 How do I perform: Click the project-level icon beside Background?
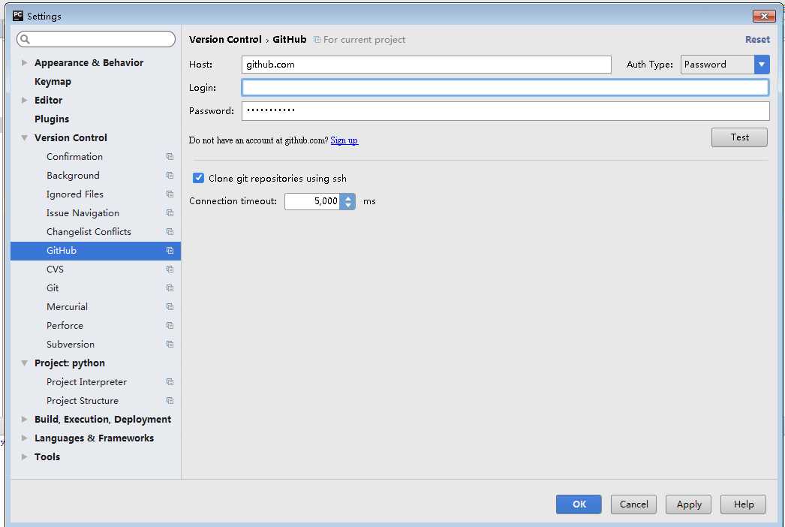point(170,176)
